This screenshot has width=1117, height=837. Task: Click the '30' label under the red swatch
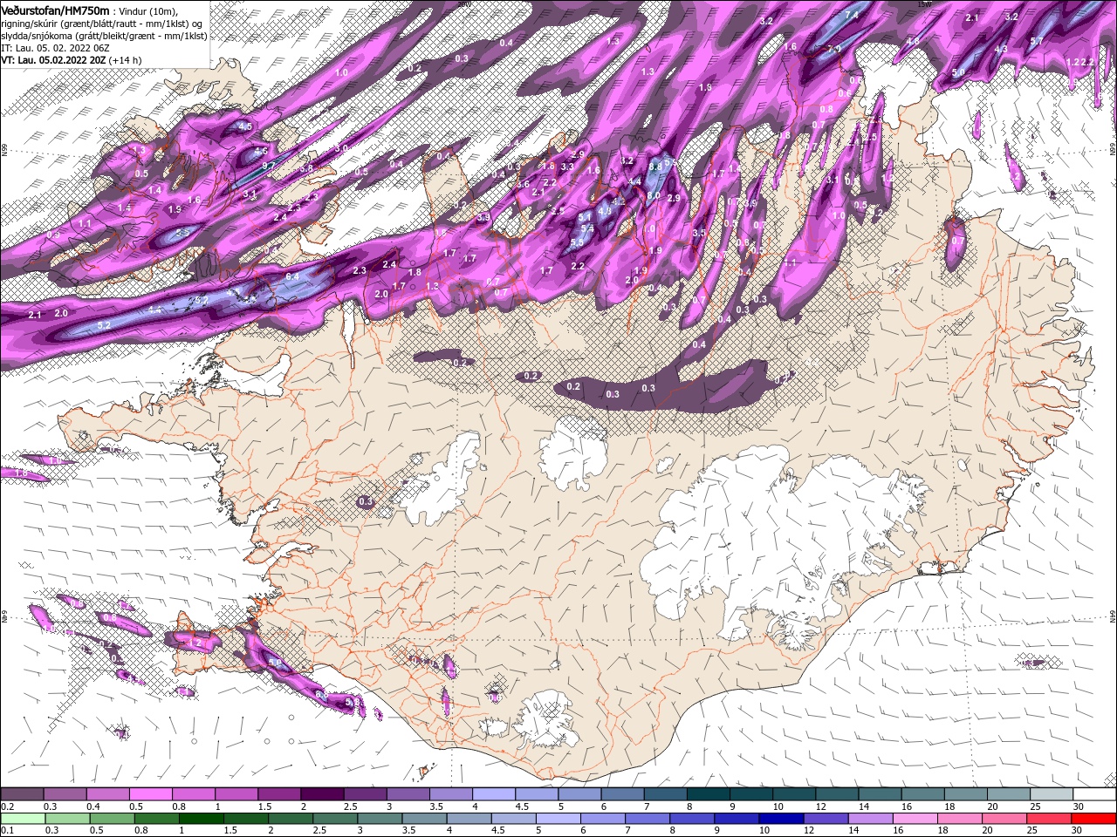click(1079, 831)
